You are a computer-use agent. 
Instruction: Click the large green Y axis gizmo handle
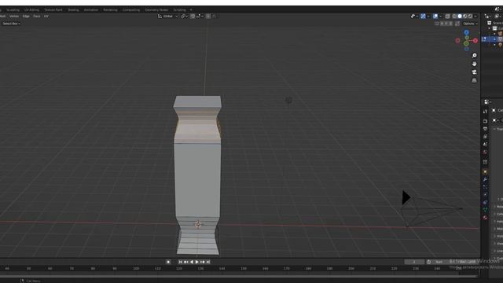click(466, 44)
